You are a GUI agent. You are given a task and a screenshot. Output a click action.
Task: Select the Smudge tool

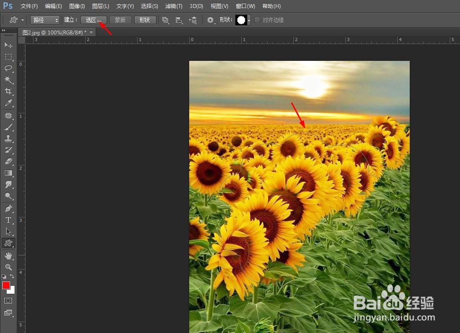8,184
